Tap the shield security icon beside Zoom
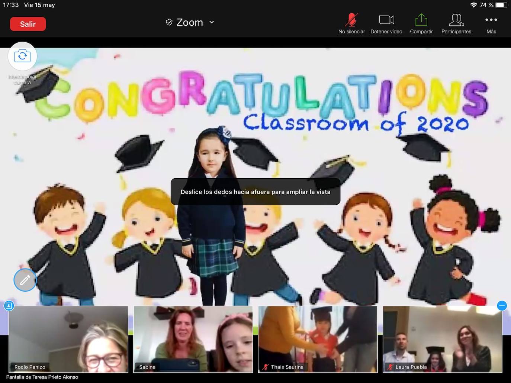511x383 pixels. point(169,22)
